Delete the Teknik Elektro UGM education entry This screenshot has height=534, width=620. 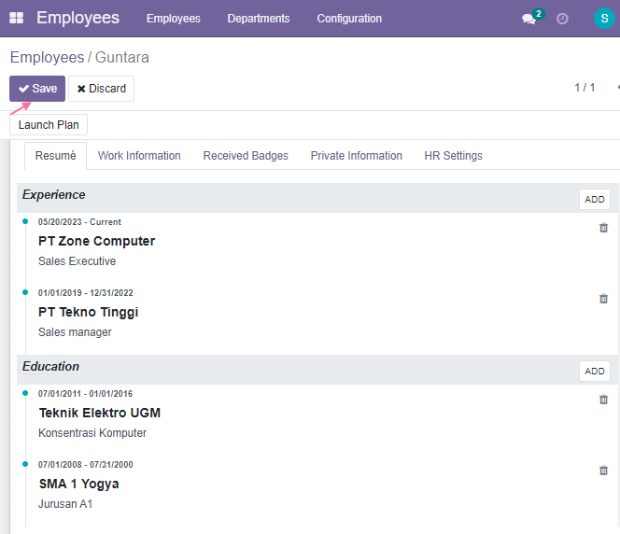pyautogui.click(x=603, y=400)
